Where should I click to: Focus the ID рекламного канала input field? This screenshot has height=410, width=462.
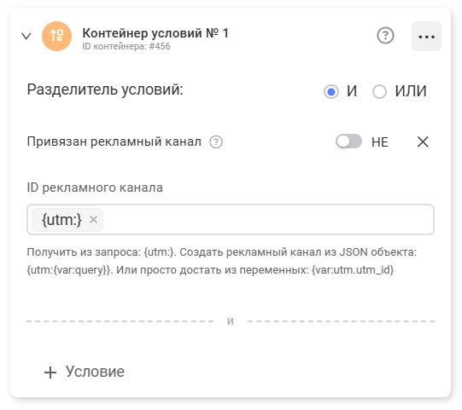[x=230, y=219]
